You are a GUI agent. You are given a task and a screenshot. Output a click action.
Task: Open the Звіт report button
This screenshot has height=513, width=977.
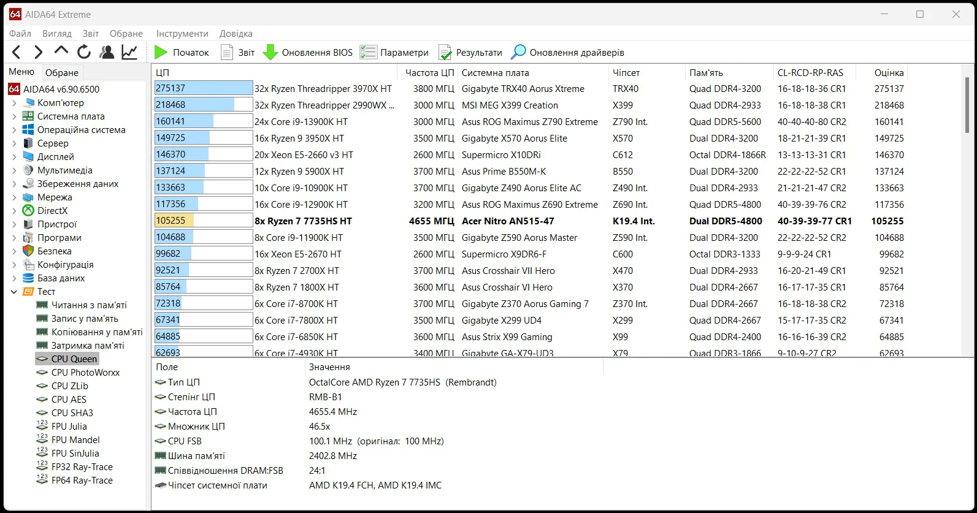click(x=238, y=53)
